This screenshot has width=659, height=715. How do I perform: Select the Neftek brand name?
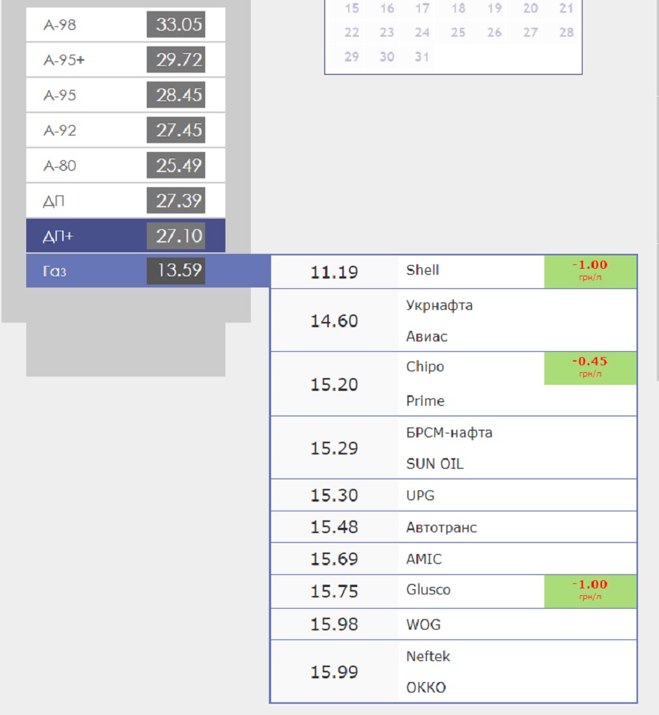pos(428,656)
